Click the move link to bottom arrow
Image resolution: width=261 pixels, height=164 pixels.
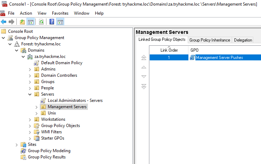144,86
